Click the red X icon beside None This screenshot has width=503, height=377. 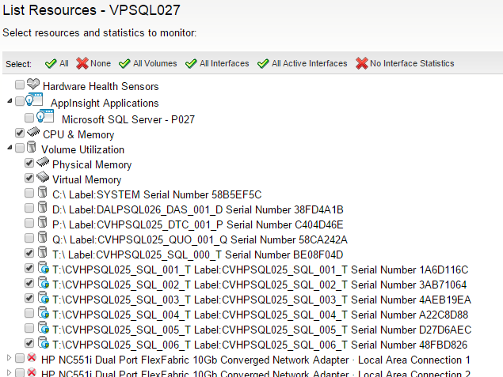(x=82, y=63)
